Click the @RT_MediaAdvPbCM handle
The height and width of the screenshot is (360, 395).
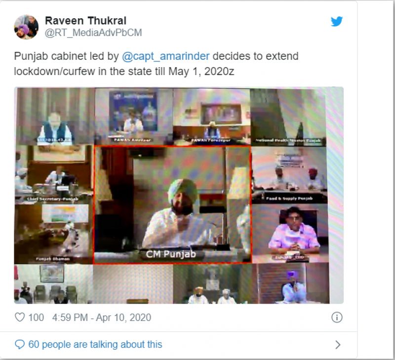(93, 33)
